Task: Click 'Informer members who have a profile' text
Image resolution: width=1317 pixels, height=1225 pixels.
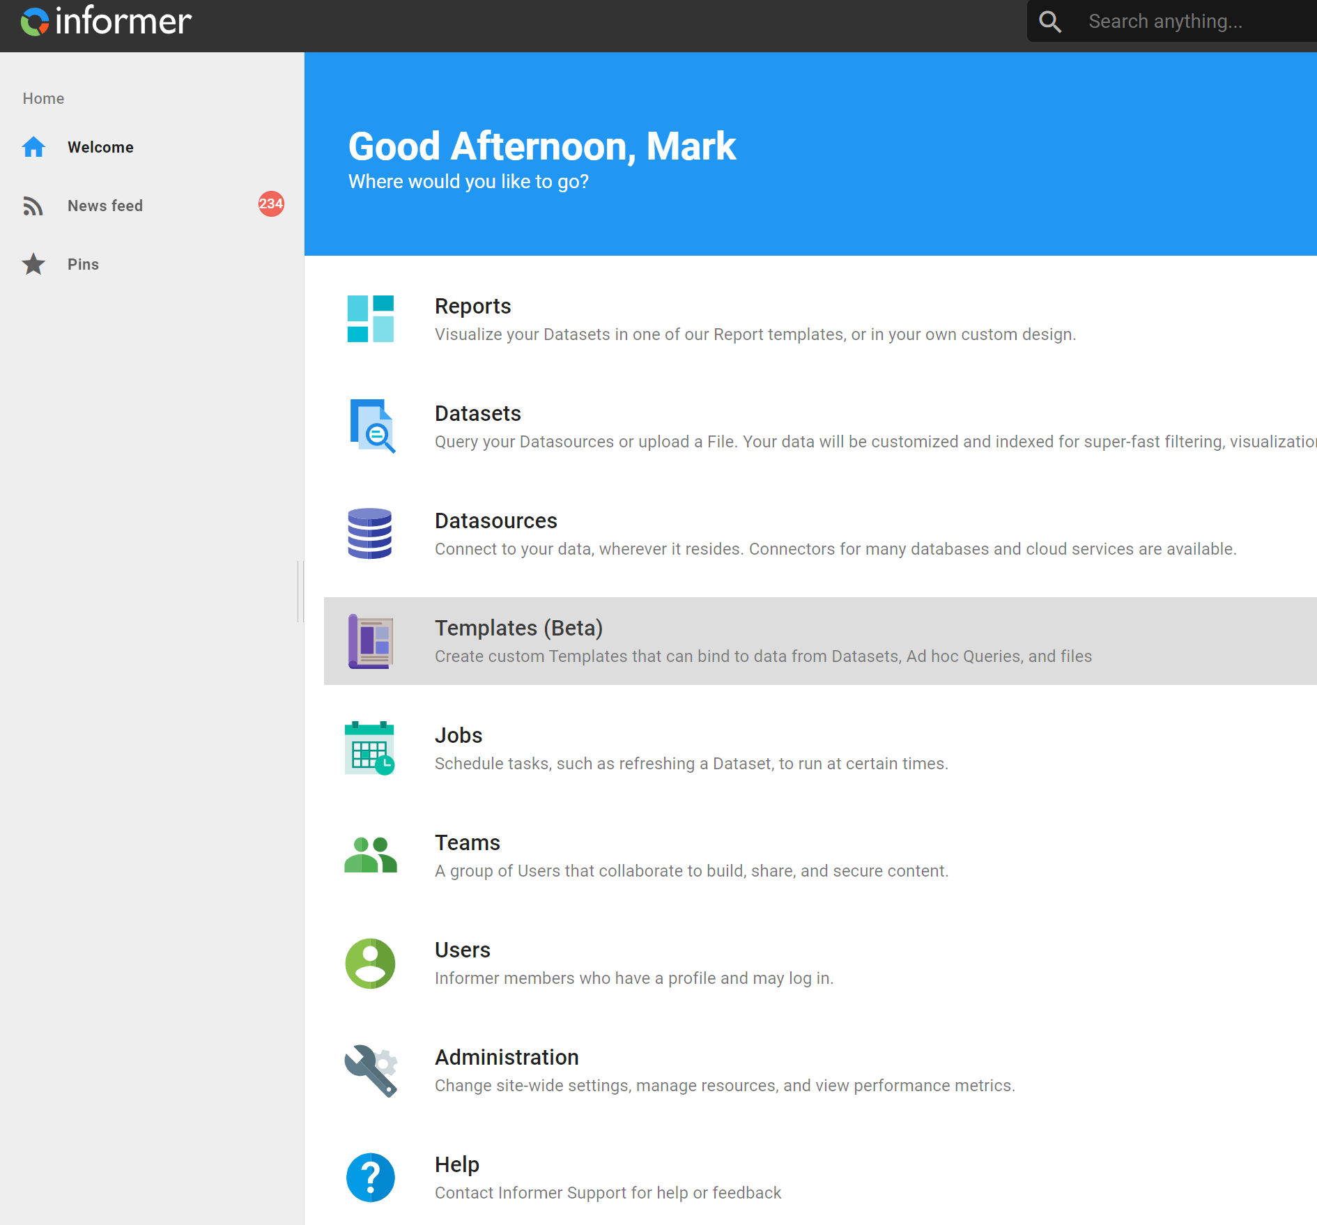Action: click(634, 978)
